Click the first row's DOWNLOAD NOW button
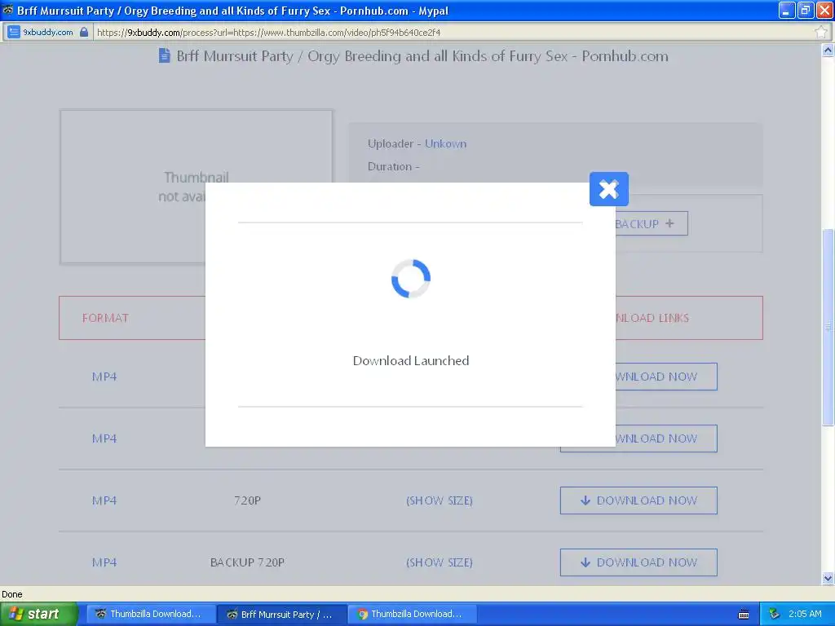The image size is (835, 626). click(x=666, y=377)
